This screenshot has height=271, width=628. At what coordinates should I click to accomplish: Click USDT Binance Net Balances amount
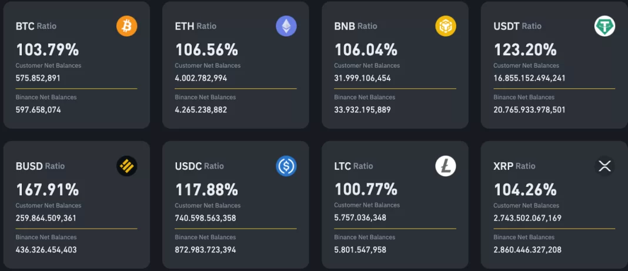(529, 109)
